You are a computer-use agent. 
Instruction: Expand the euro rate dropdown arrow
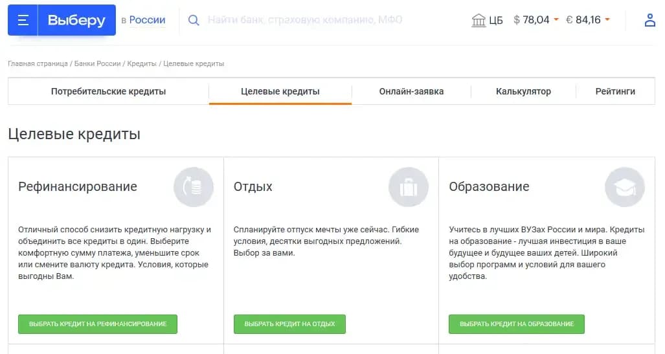[x=607, y=19]
